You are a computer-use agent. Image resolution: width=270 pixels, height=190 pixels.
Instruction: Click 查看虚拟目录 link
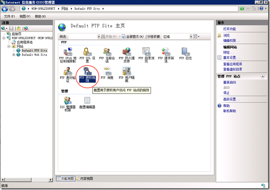(x=232, y=69)
